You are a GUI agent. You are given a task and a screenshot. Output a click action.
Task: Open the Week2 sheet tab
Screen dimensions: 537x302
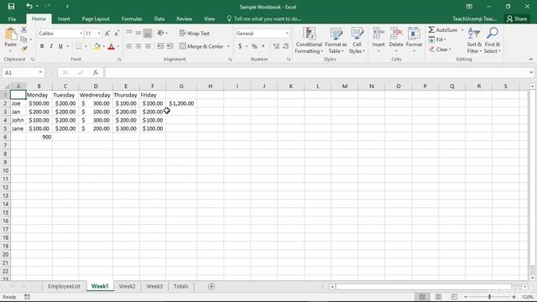pos(127,286)
